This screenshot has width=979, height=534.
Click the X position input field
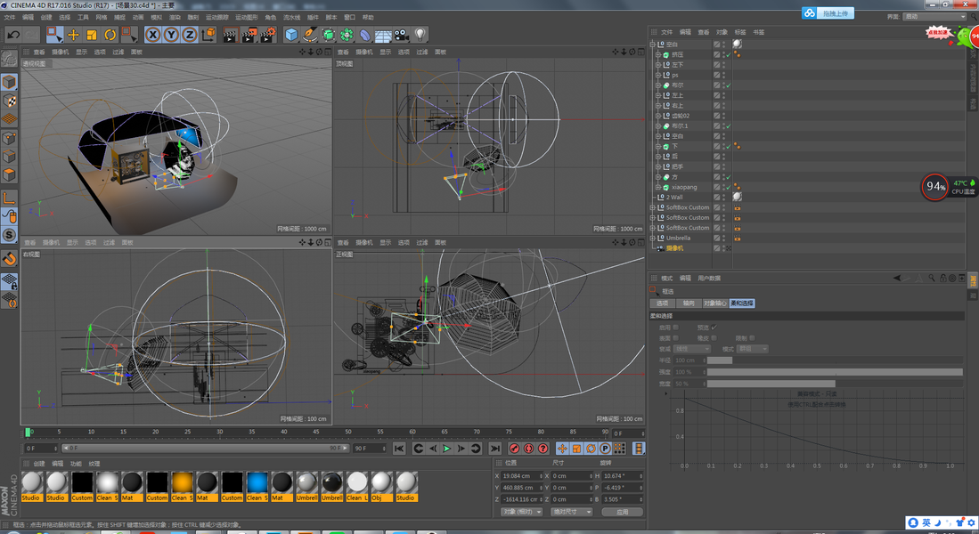(522, 476)
